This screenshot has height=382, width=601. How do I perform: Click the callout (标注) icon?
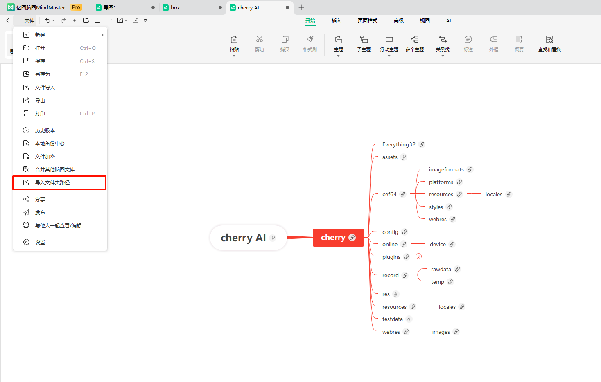[x=468, y=39]
